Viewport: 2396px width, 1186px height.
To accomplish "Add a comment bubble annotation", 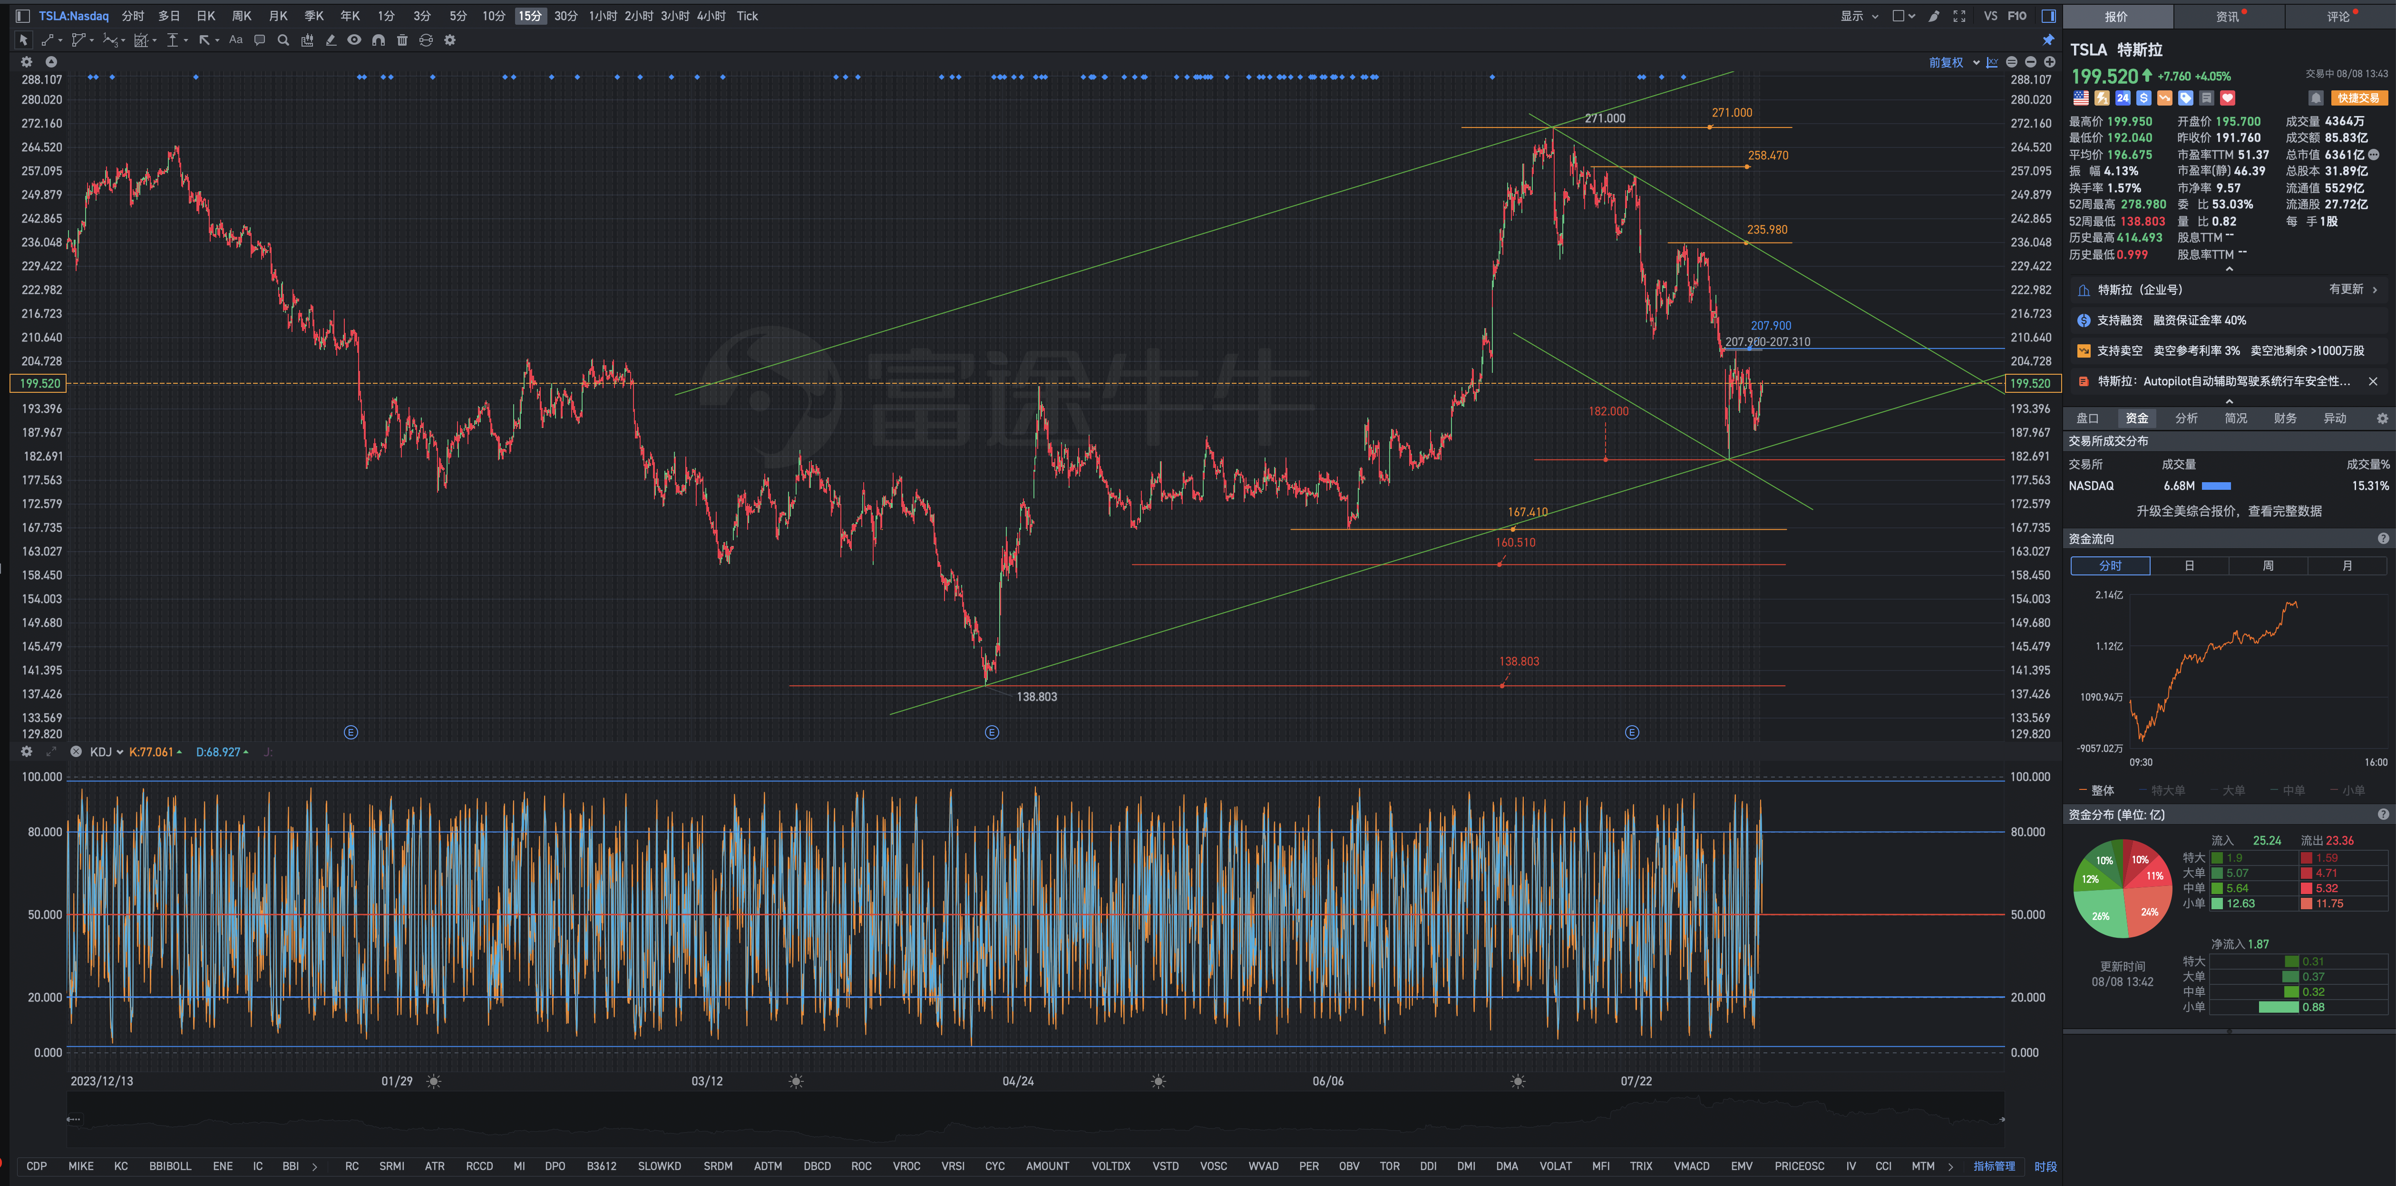I will pos(260,40).
